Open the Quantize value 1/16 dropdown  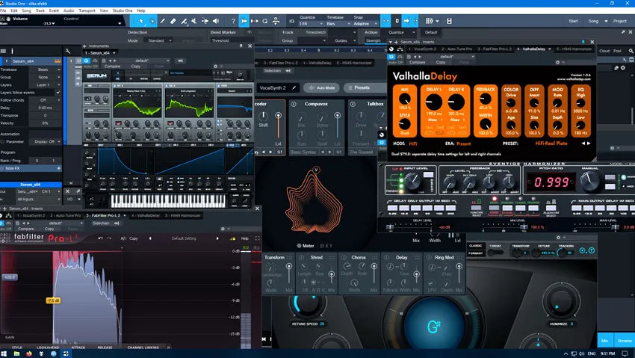point(311,24)
